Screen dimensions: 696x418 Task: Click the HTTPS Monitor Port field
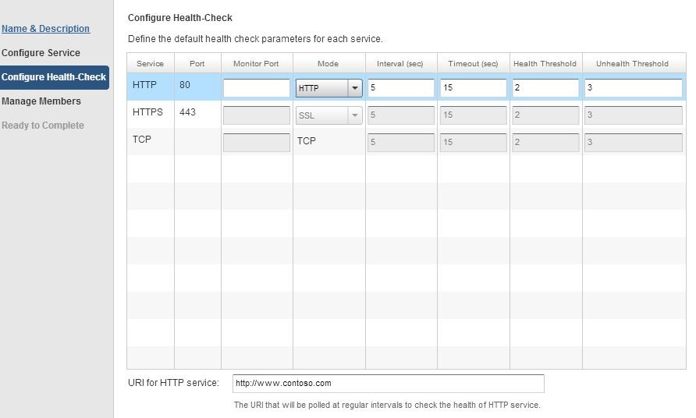coord(257,115)
